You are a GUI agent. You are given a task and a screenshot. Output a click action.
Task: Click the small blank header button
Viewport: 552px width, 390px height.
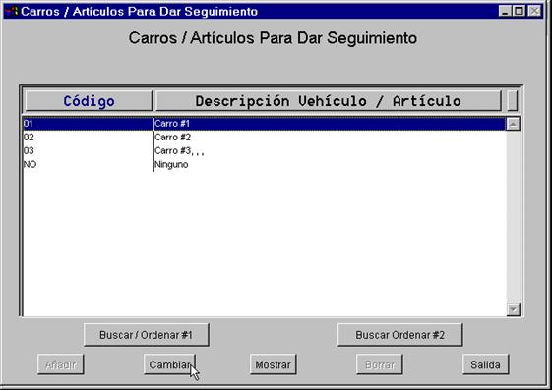coord(513,101)
